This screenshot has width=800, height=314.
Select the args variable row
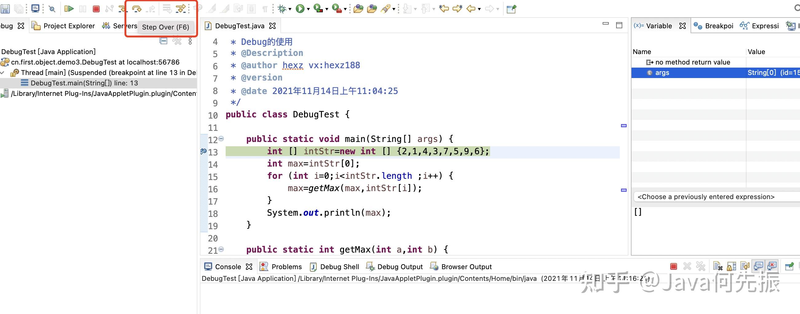715,73
